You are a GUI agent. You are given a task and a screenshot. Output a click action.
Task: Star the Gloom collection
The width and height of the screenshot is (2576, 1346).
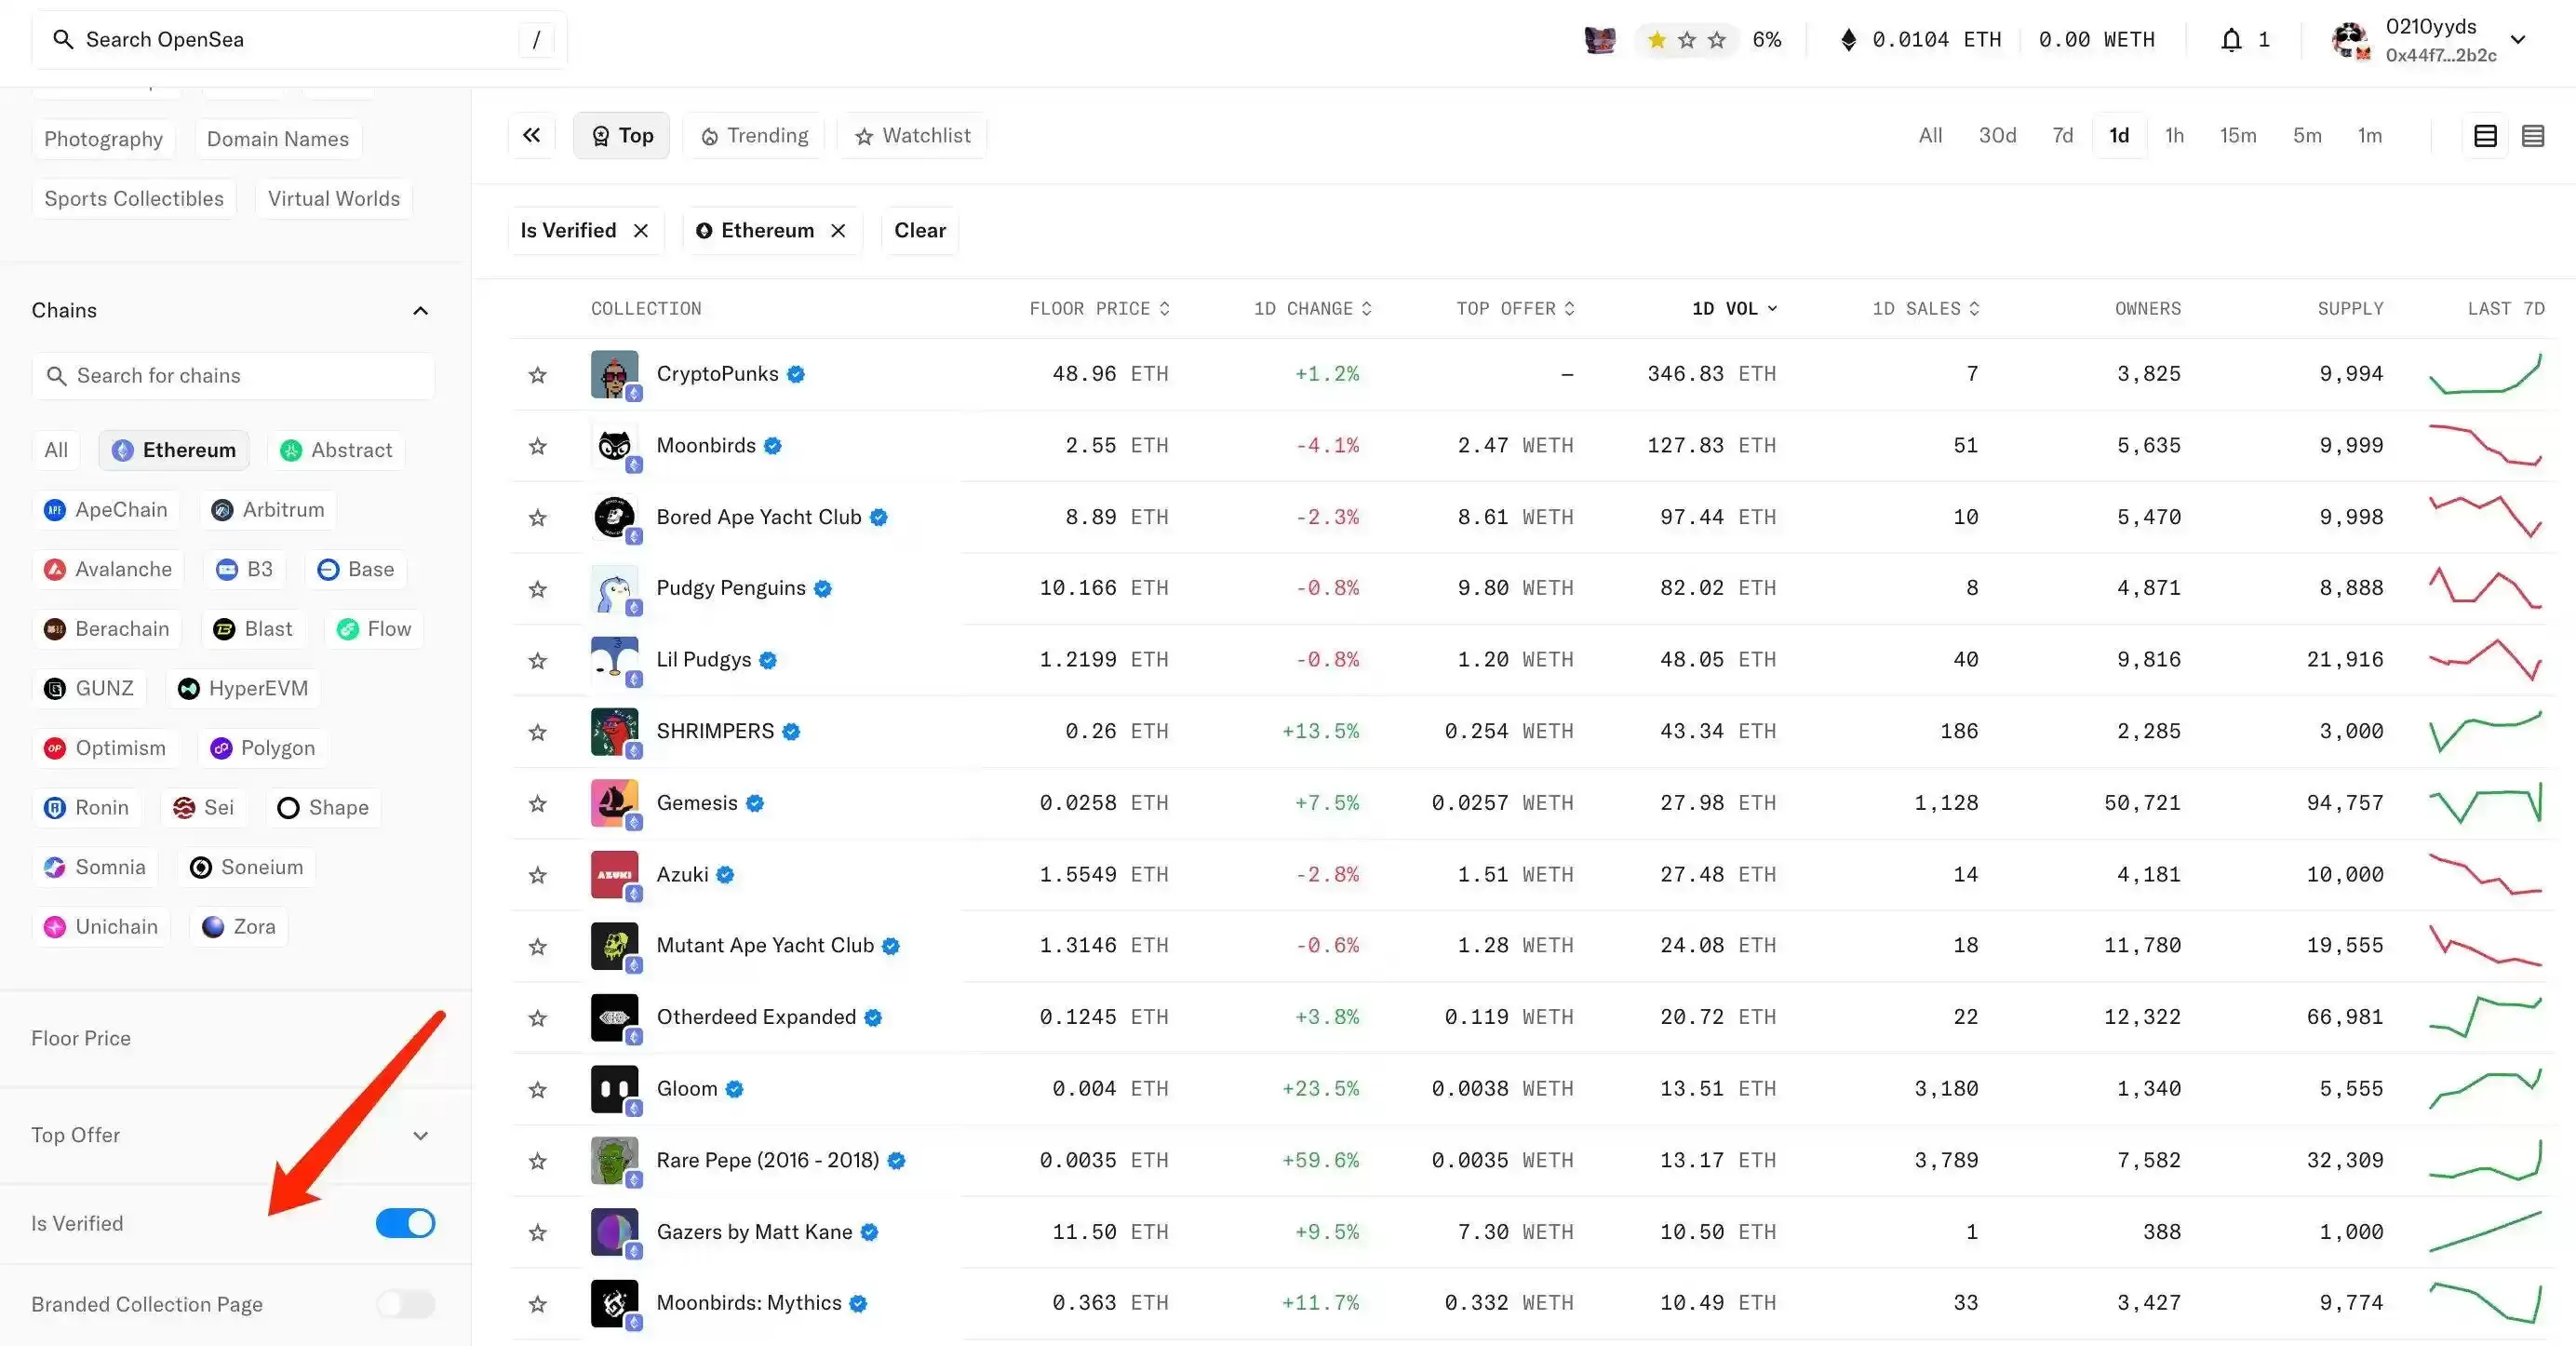click(x=537, y=1089)
